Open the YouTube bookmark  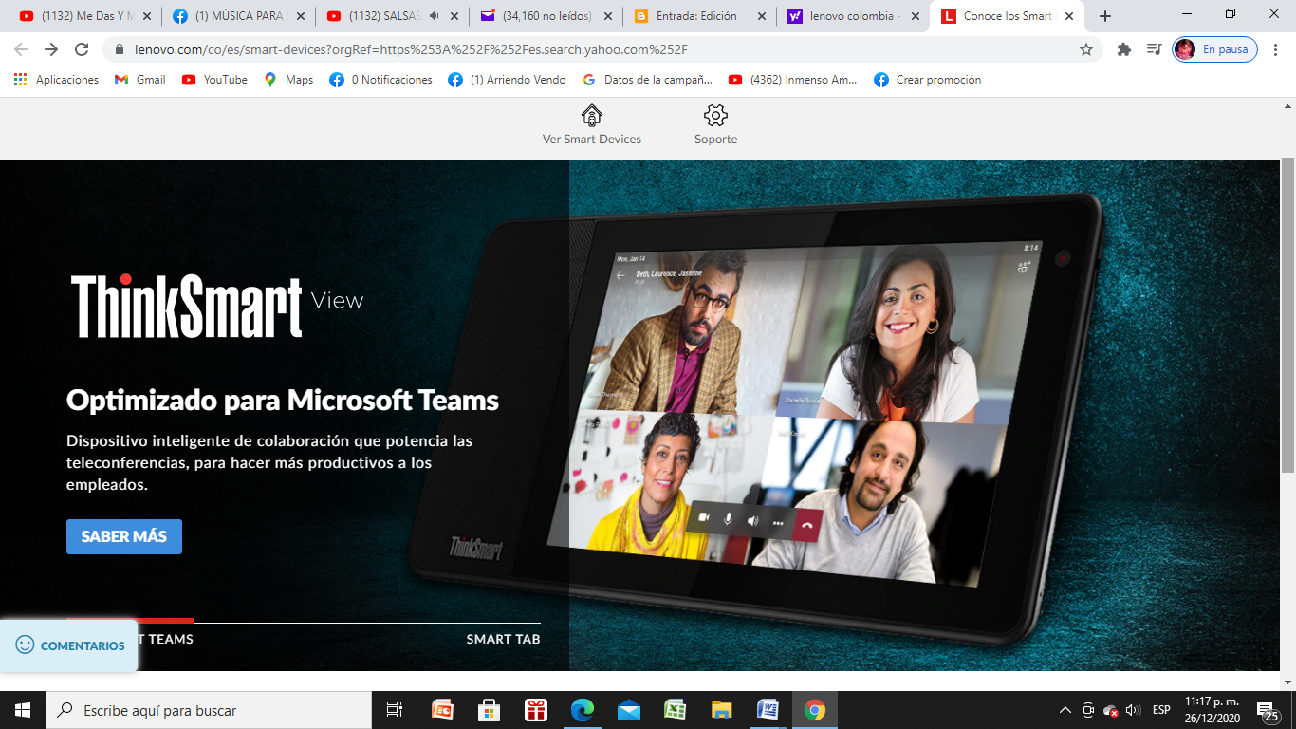[x=214, y=80]
